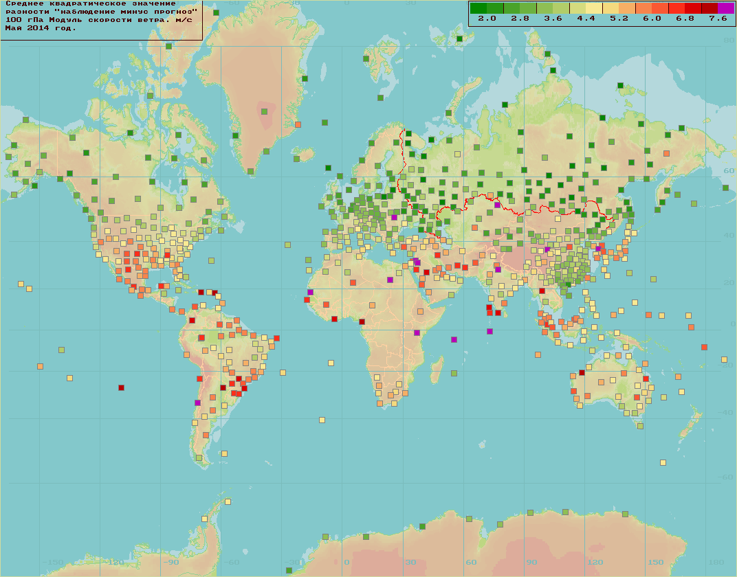Click the green marker at the Azores
Image resolution: width=737 pixels, height=577 pixels.
click(287, 245)
